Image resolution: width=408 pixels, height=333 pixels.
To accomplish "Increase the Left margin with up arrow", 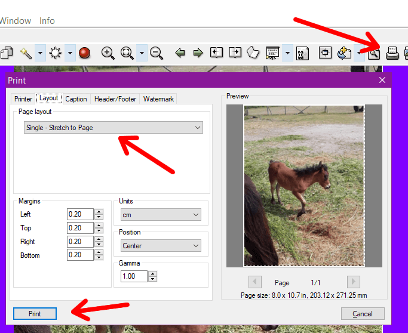I will (x=99, y=212).
